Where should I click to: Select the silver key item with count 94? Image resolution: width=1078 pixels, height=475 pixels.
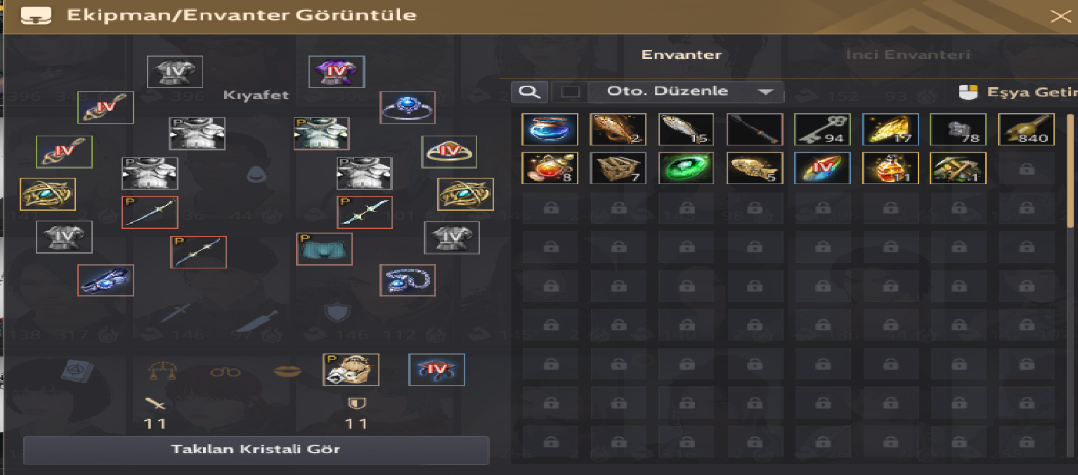[822, 129]
